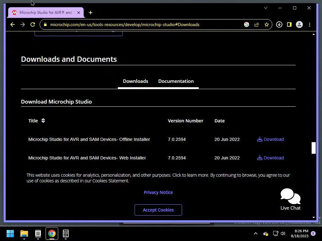322x241 pixels.
Task: Accept Cookies on the banner
Action: [x=158, y=210]
